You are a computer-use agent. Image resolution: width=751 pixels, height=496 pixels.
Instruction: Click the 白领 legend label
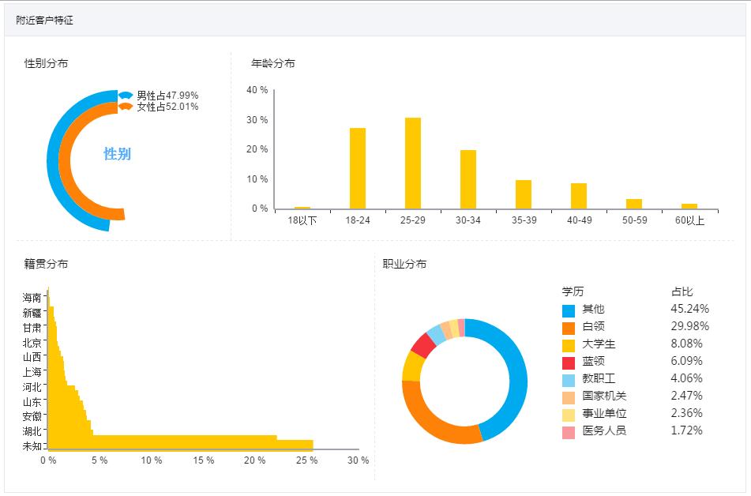click(x=593, y=326)
